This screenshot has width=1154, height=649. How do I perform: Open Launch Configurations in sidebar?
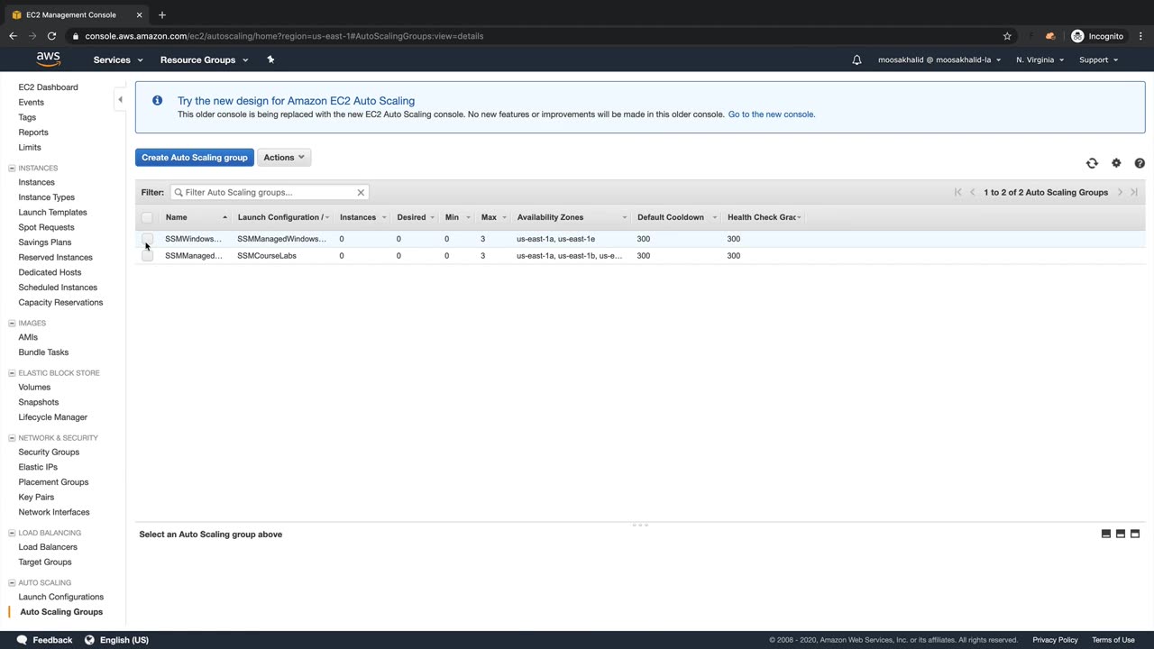click(x=61, y=597)
